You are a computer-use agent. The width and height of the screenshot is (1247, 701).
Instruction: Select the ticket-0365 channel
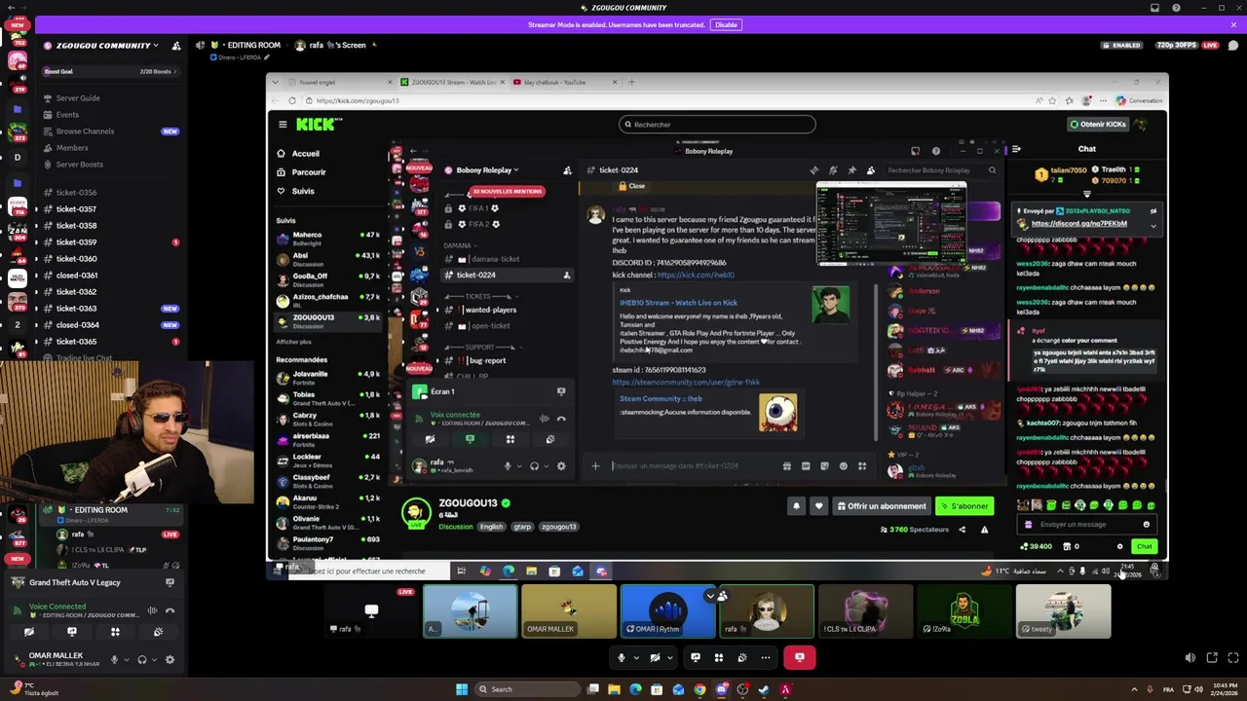[x=76, y=342]
